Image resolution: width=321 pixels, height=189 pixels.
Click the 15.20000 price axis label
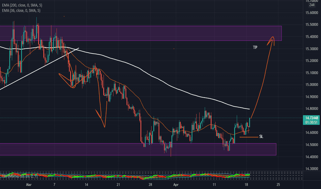312,61
